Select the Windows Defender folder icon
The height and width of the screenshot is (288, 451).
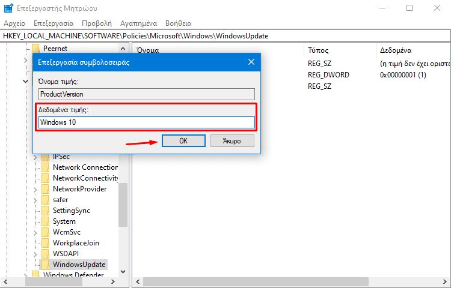(x=35, y=274)
